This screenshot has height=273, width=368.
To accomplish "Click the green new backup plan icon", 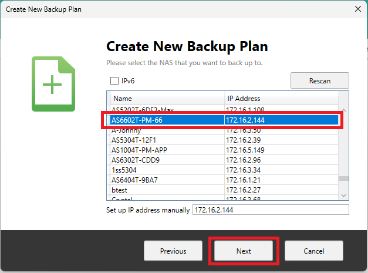I will [x=52, y=84].
